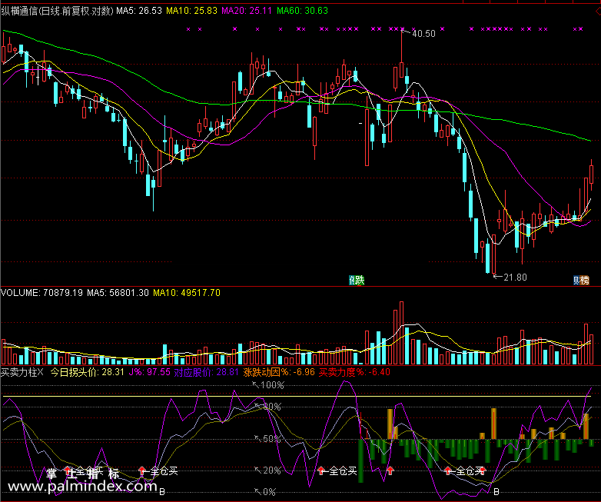Click the 全仓买 signal label beside 20%
This screenshot has width=601, height=502.
tap(344, 471)
